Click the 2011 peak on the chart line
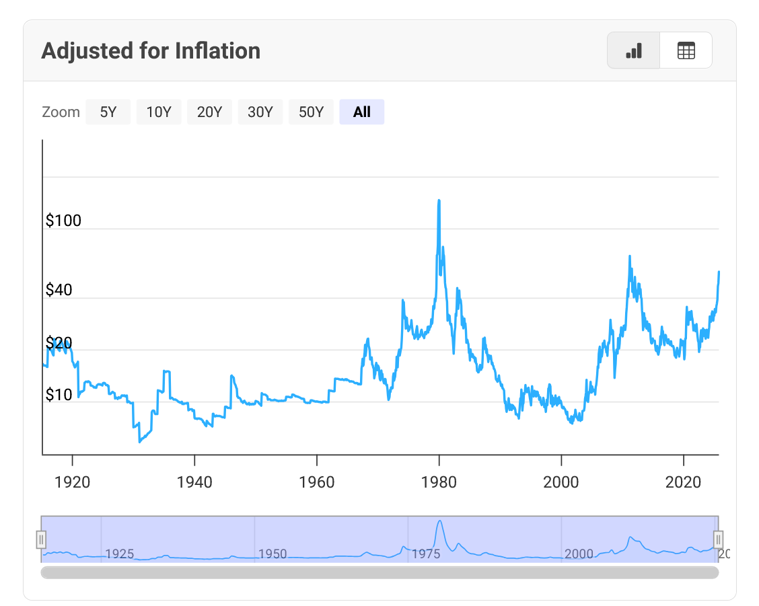 630,256
